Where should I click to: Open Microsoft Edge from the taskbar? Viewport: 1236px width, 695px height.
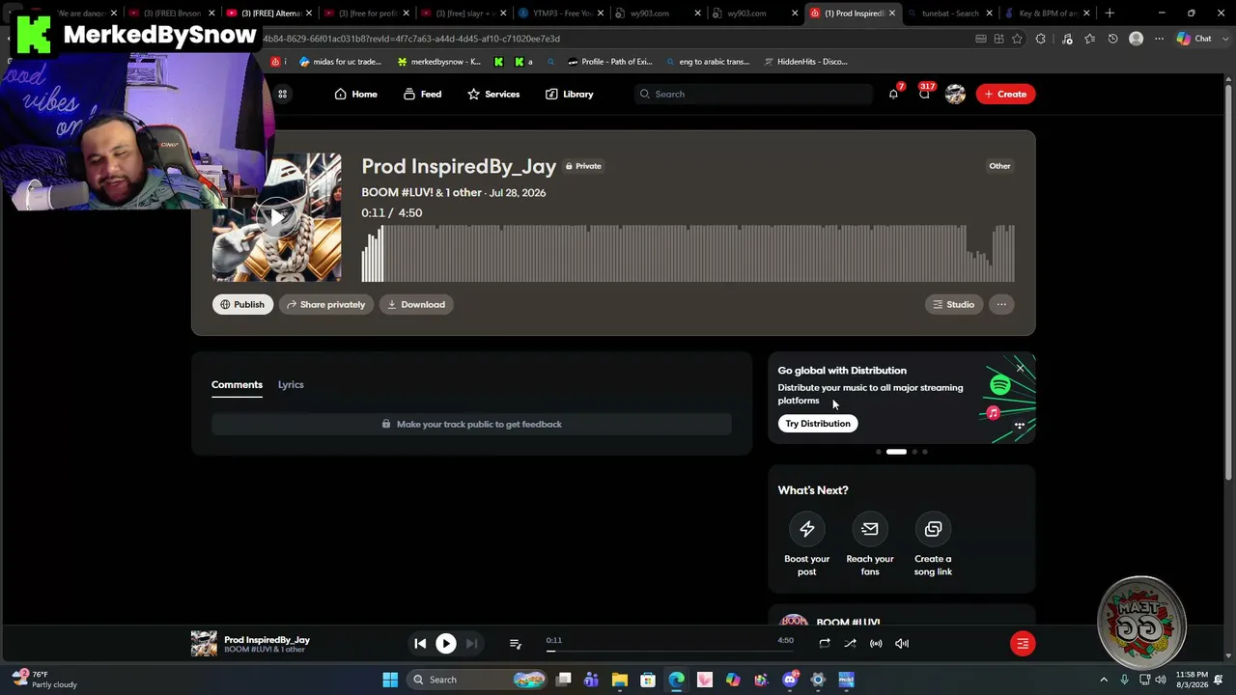coord(676,680)
